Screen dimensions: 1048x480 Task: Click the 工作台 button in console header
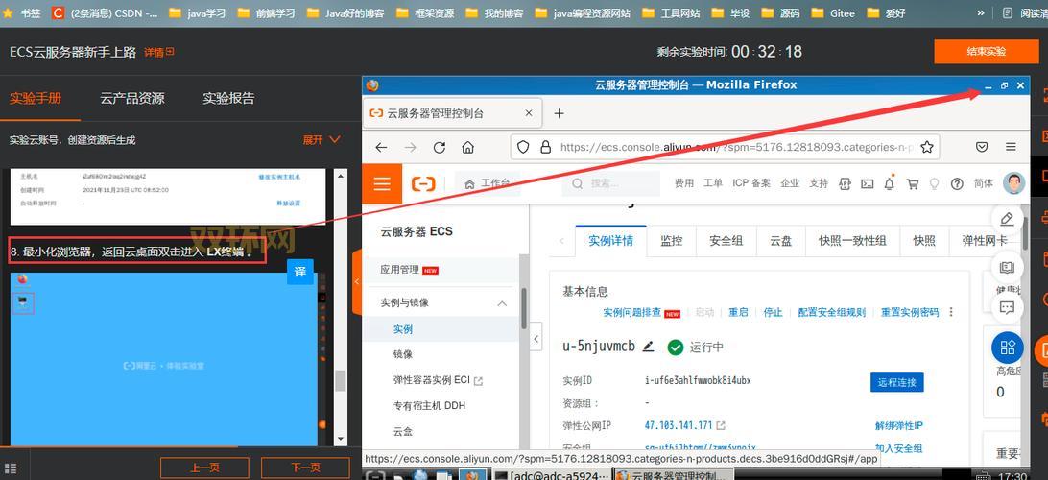[x=488, y=184]
